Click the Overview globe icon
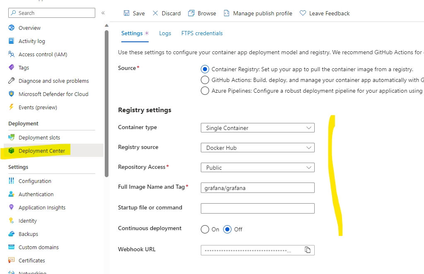This screenshot has height=274, width=424. 11,28
